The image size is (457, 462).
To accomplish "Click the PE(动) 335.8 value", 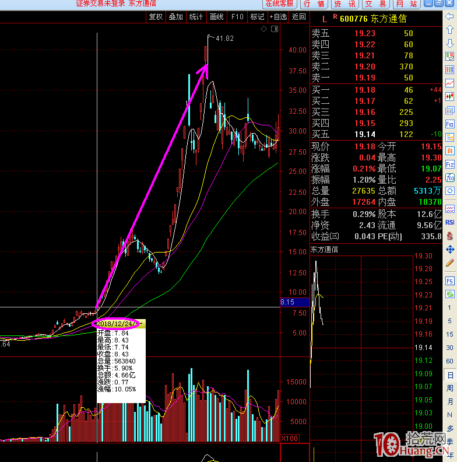I will (x=431, y=236).
